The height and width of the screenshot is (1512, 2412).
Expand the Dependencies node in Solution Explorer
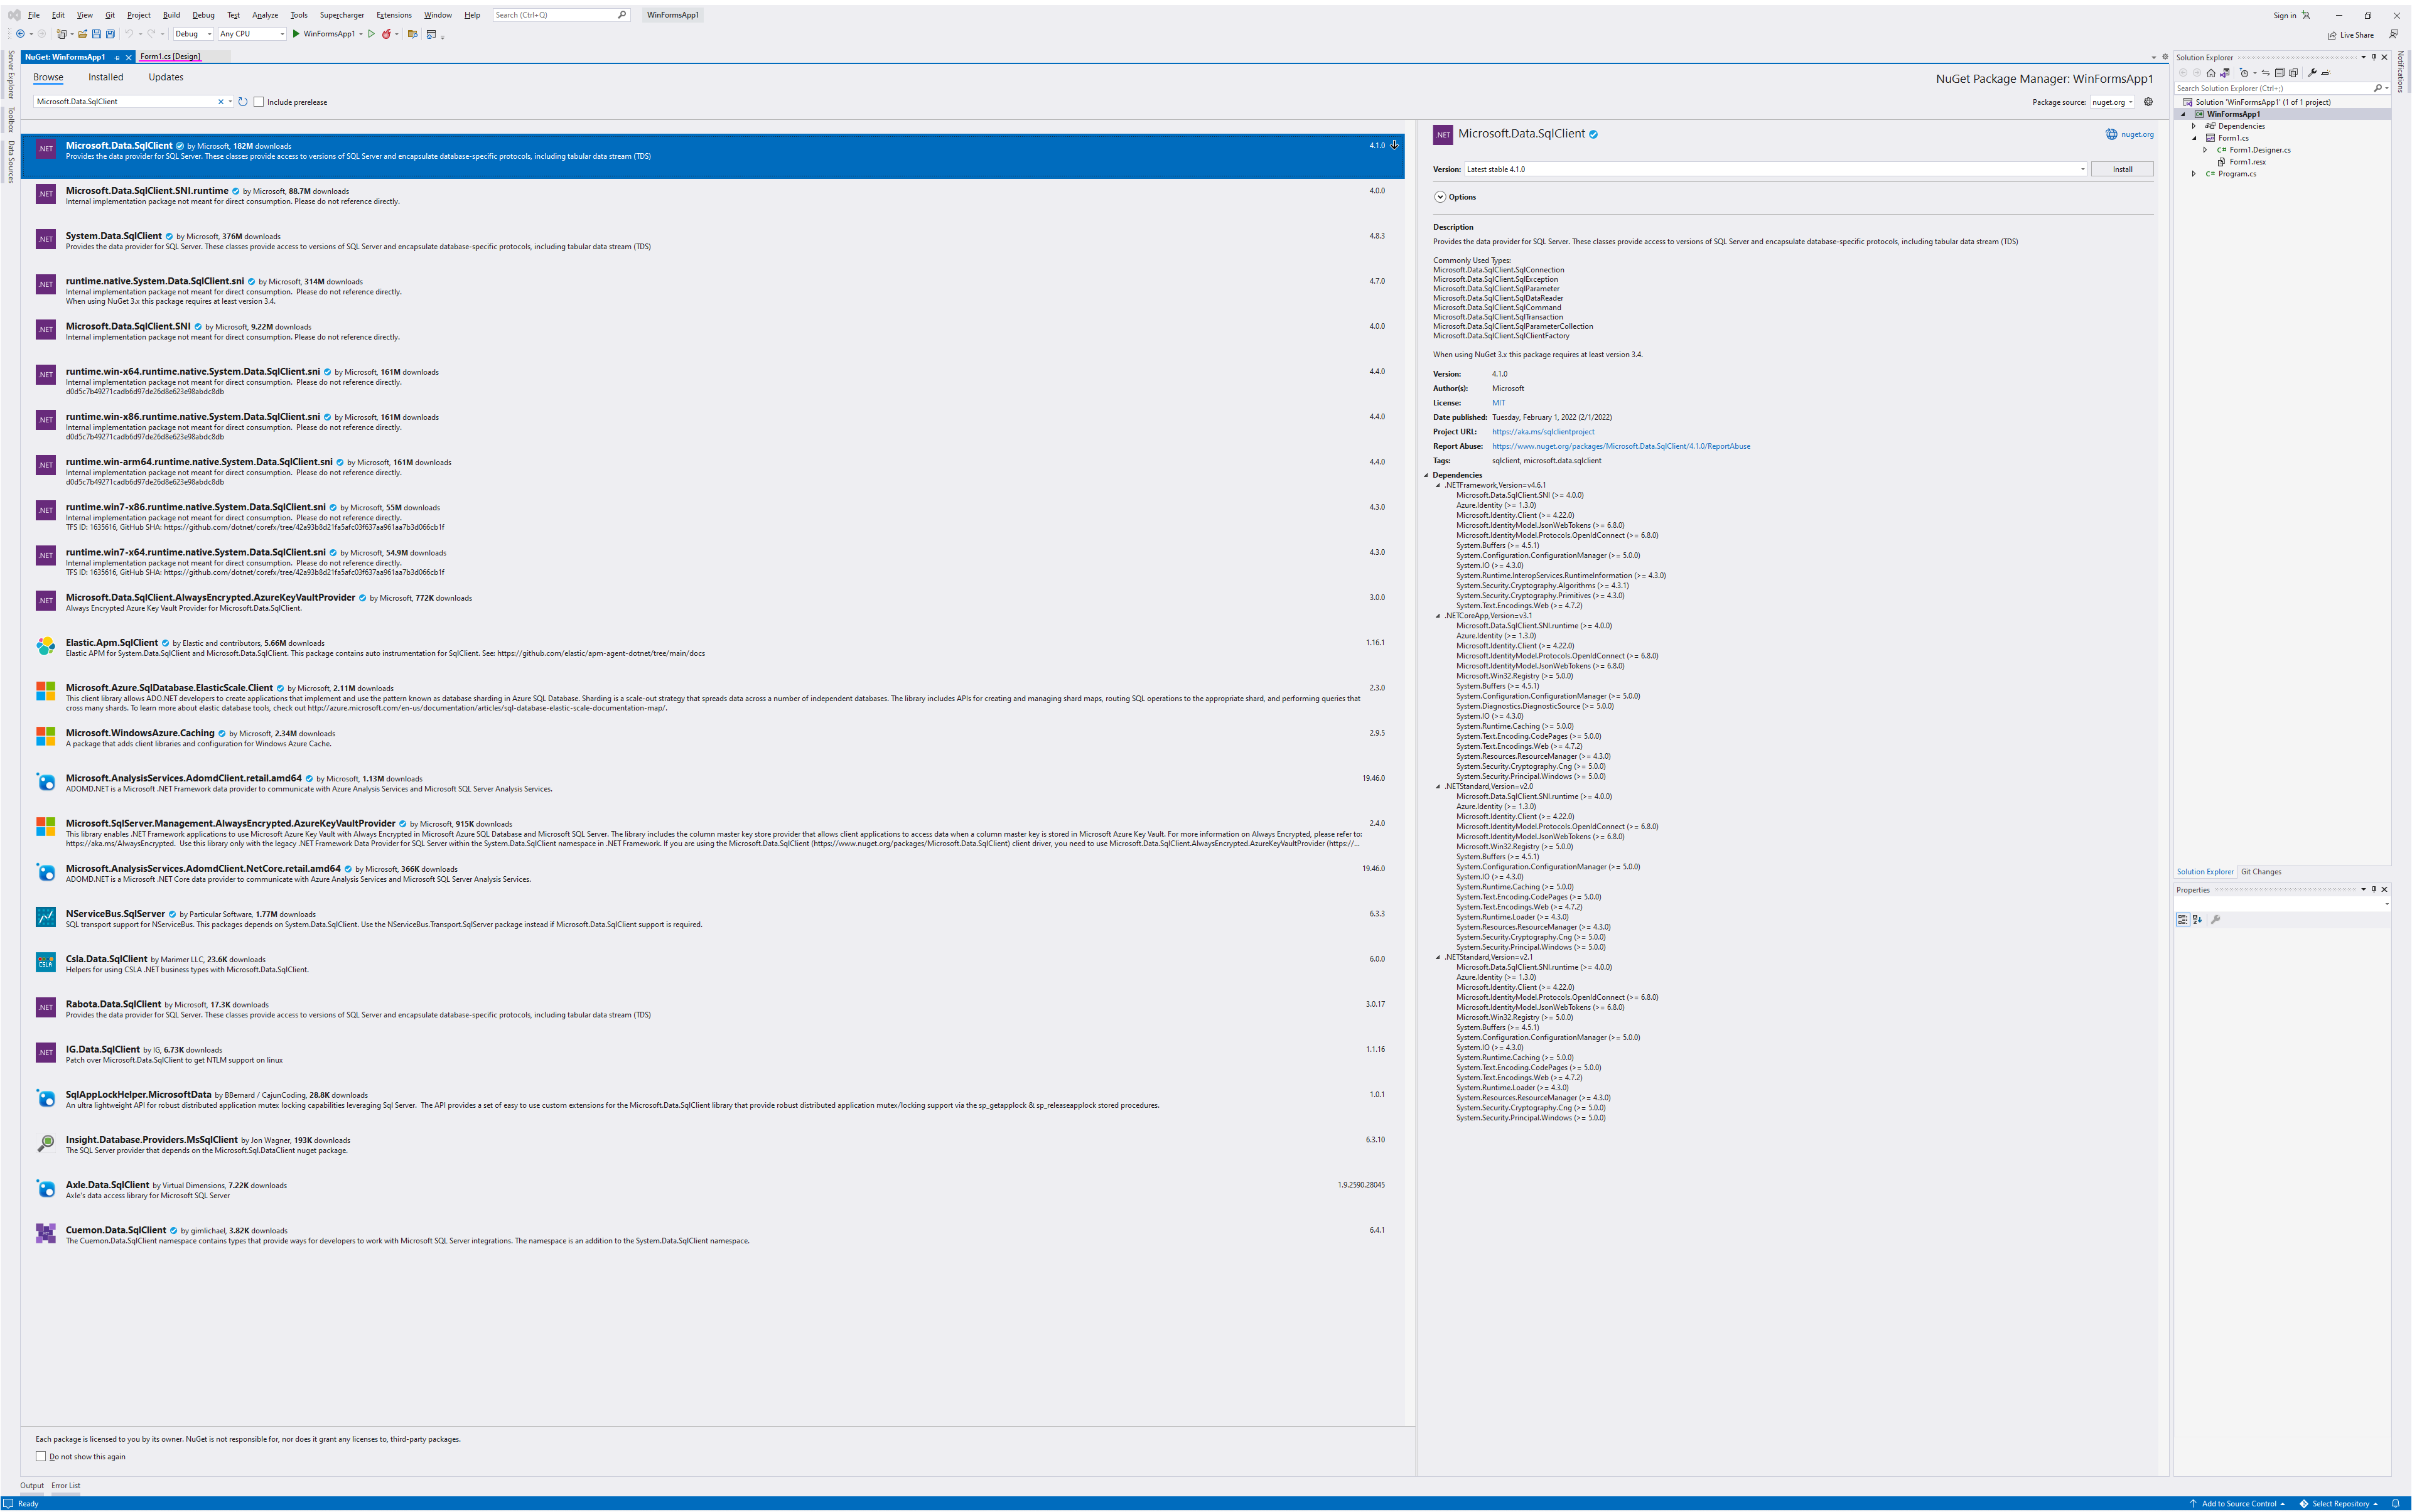[x=2194, y=126]
